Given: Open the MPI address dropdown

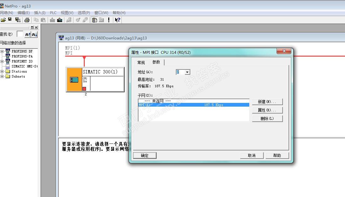Looking at the screenshot, I should point(187,72).
